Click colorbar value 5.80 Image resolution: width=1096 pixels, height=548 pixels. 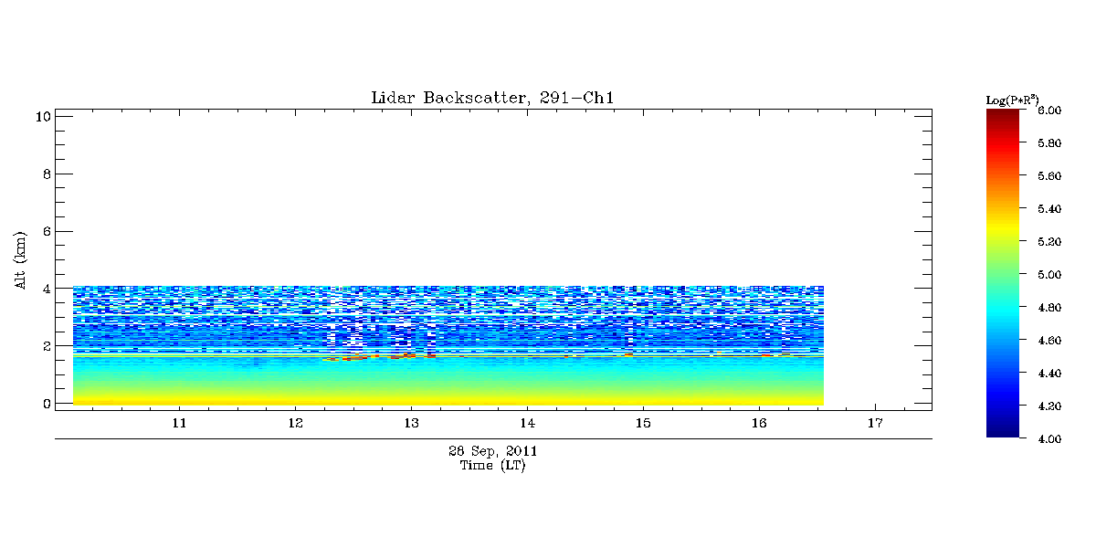(x=1049, y=143)
